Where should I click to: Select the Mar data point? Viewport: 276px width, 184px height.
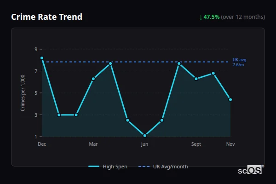click(x=93, y=79)
